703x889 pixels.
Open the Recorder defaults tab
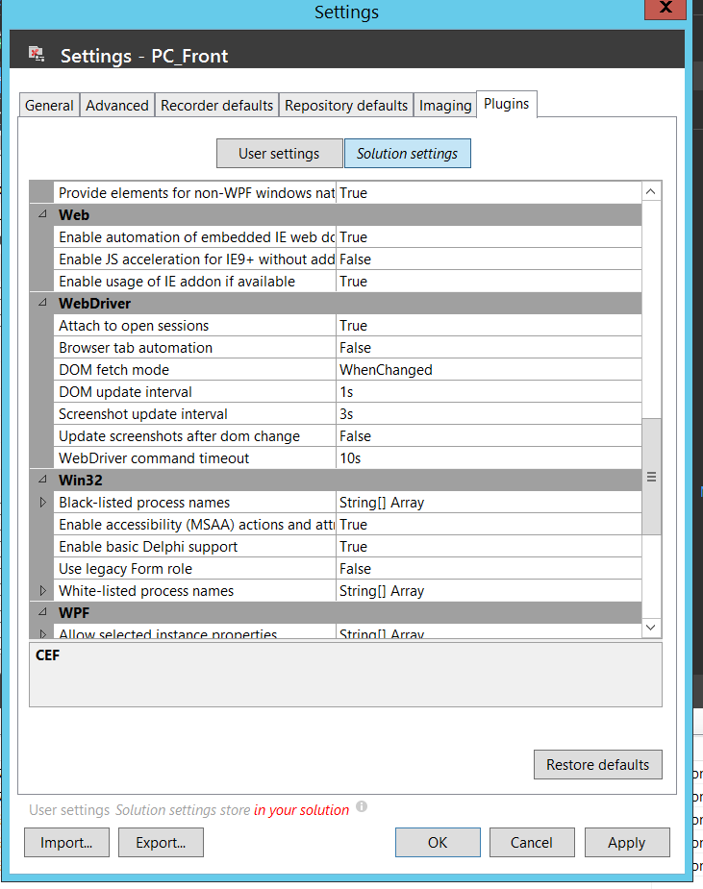coord(216,106)
